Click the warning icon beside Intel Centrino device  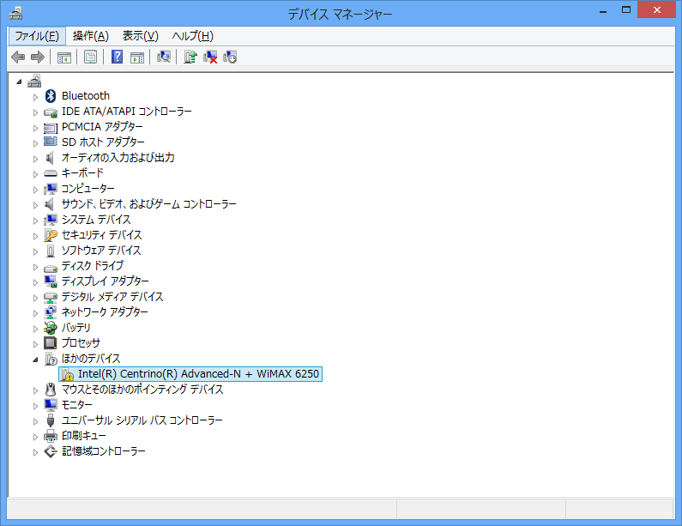point(67,374)
